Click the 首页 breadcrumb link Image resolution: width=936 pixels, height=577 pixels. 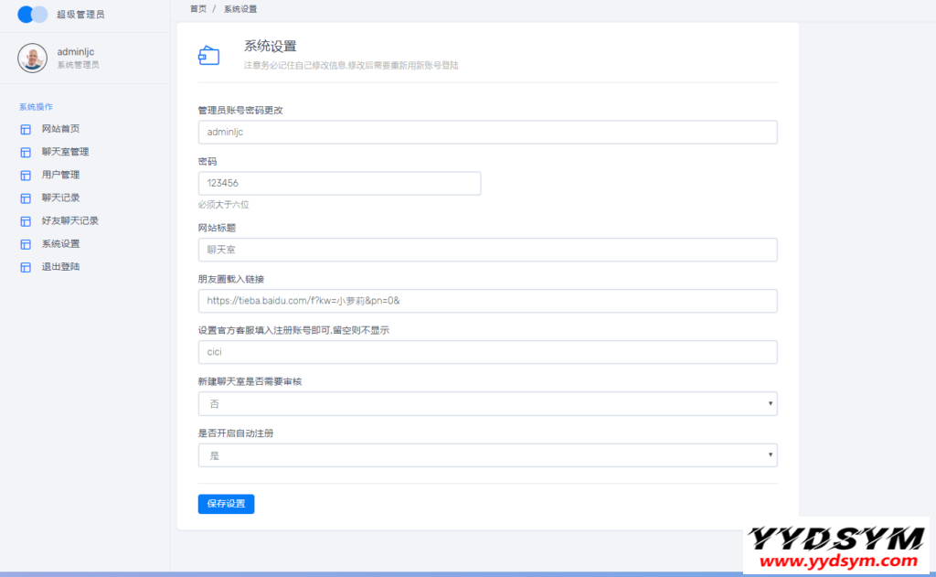tap(198, 8)
